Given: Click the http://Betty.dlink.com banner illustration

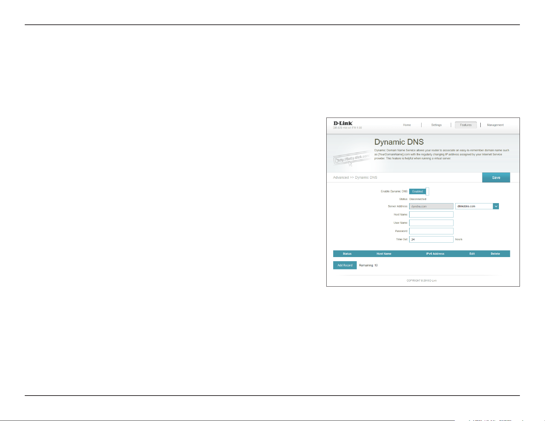Looking at the screenshot, I should point(351,159).
